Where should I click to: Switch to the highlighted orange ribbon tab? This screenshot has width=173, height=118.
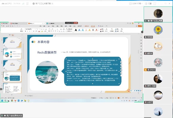(x=93, y=26)
